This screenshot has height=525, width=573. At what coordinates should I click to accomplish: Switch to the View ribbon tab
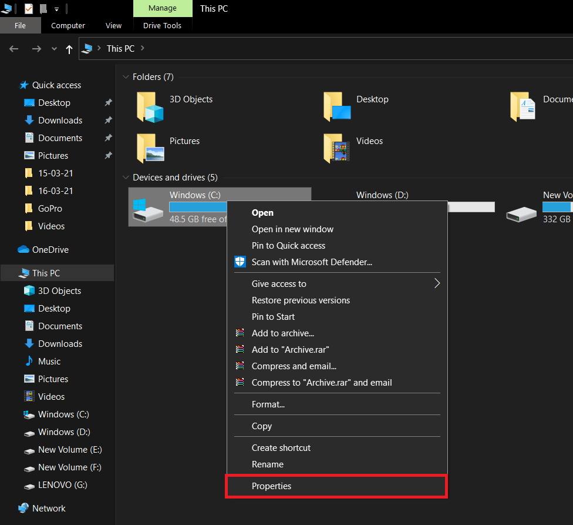click(113, 26)
